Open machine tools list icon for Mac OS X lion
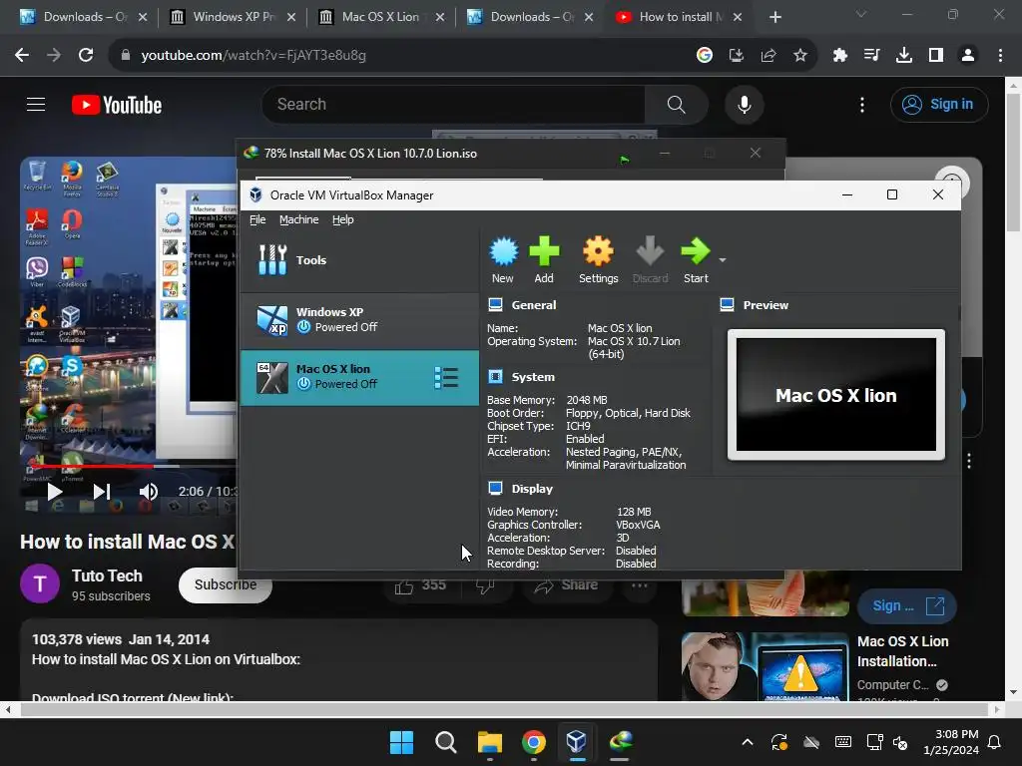 pos(446,377)
